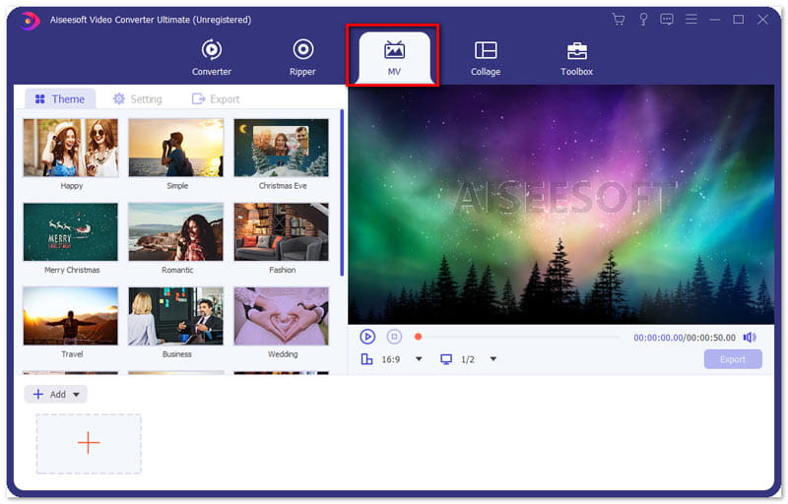Open the shopping cart purchase icon
Viewport: 788px width, 504px height.
coord(619,20)
